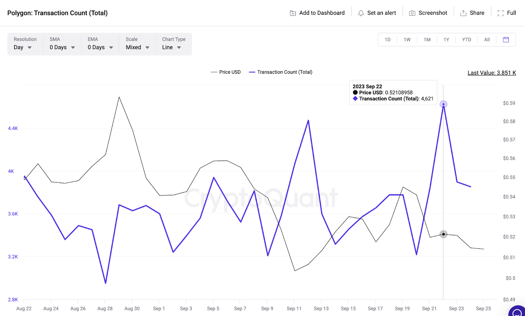
Task: Click the Add to Dashboard folder icon
Action: click(293, 13)
